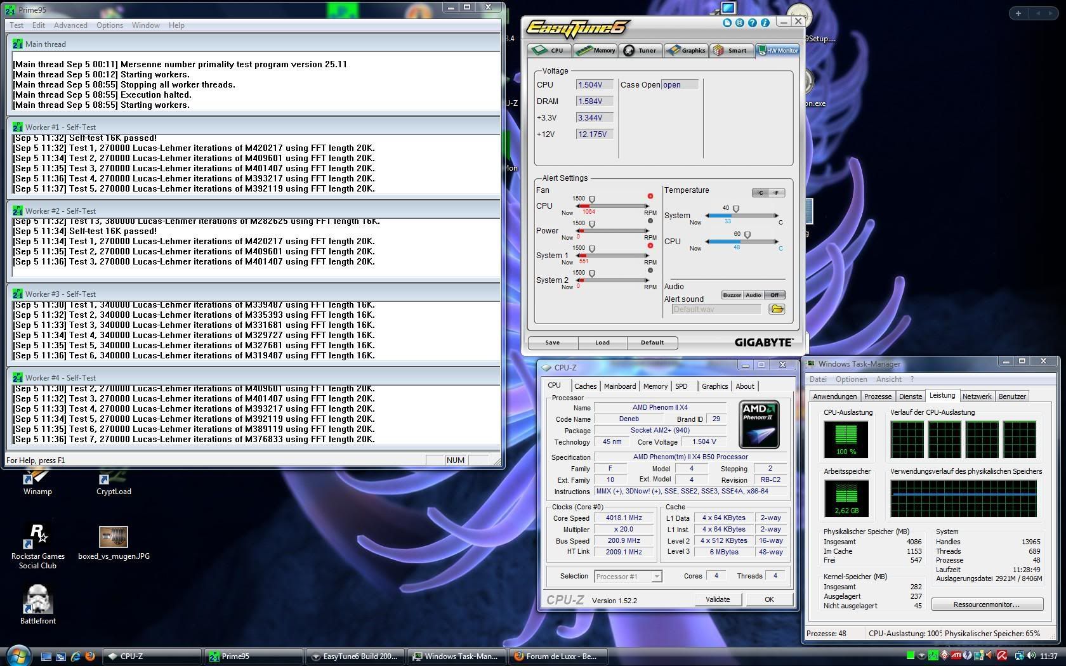Open Prime95 Options menu

(x=110, y=25)
